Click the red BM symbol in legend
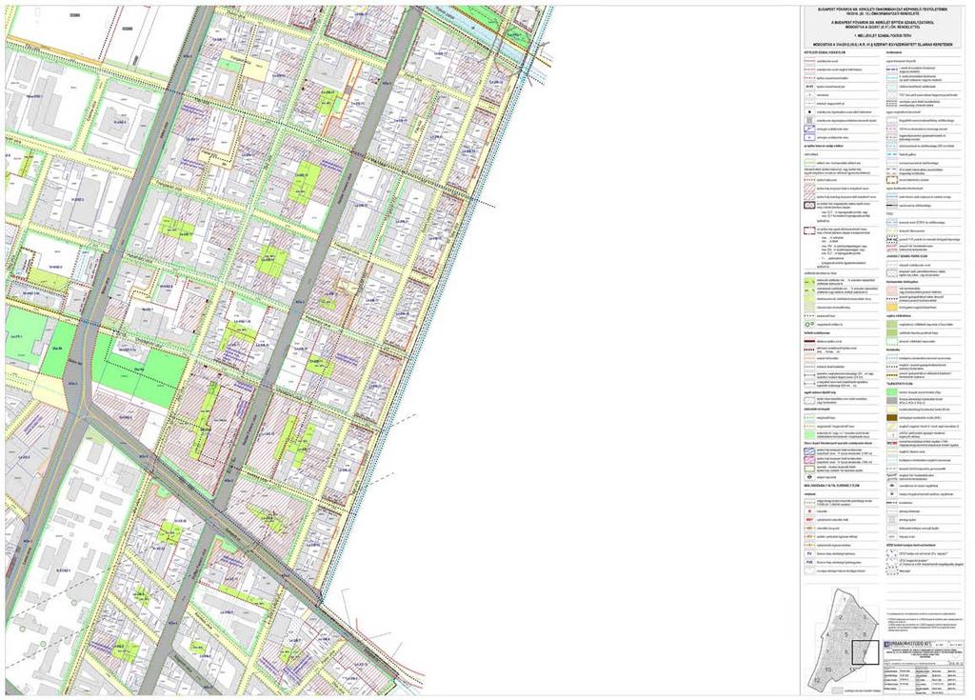 809,518
